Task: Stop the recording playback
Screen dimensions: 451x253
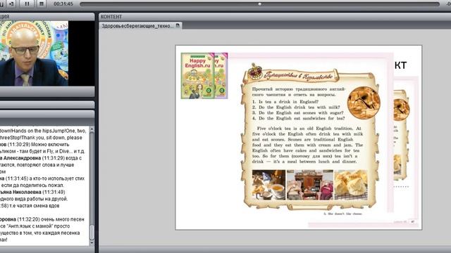Action: 41,4
